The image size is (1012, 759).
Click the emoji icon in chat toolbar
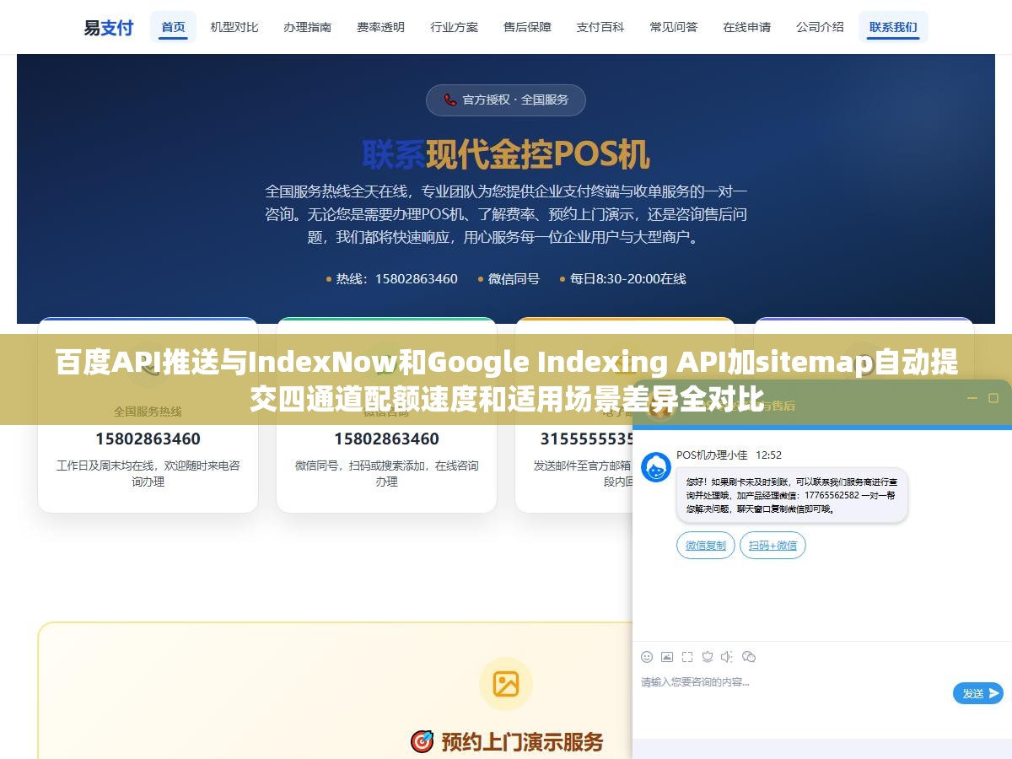(647, 657)
